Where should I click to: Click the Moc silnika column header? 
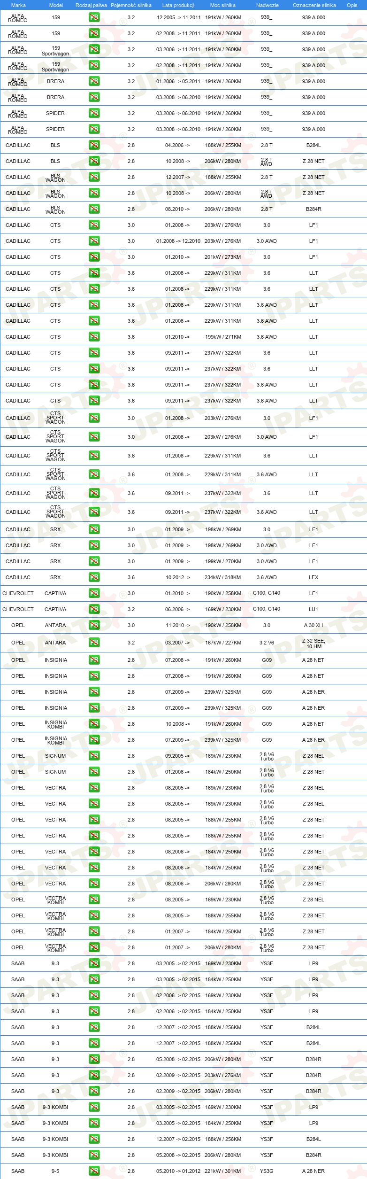[x=223, y=5]
